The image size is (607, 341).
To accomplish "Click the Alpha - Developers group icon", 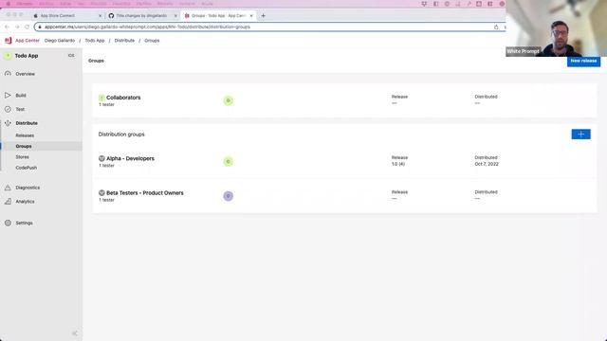I will coord(101,158).
